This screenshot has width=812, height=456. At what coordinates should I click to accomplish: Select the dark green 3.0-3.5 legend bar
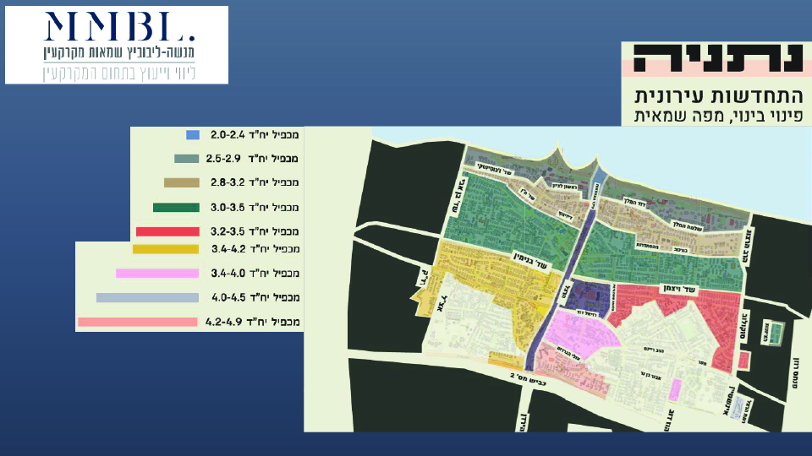tap(175, 207)
